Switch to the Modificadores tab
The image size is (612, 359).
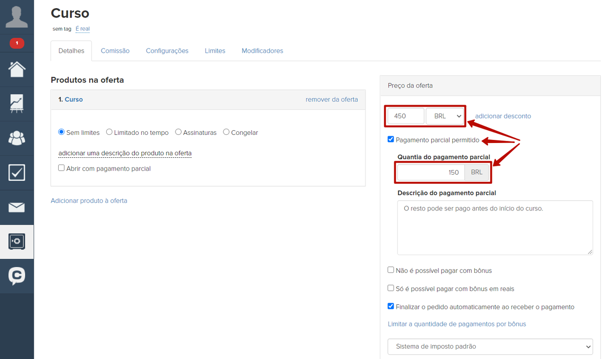click(262, 51)
